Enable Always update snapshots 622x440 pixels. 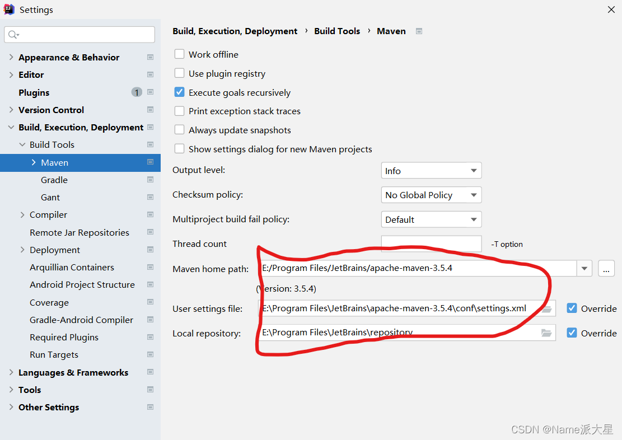pos(179,130)
